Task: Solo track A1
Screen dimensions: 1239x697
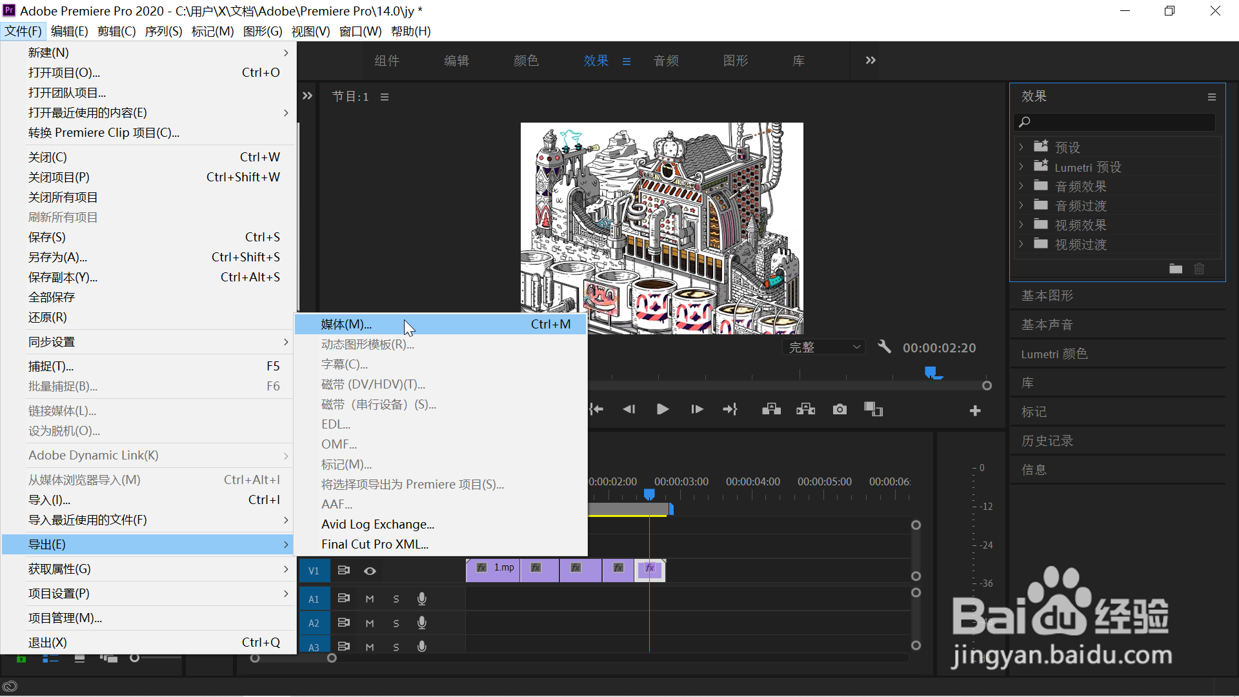Action: click(x=396, y=599)
